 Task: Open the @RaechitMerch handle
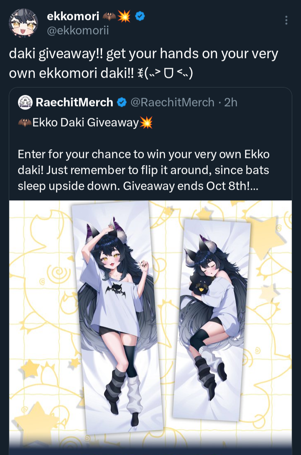tap(173, 102)
